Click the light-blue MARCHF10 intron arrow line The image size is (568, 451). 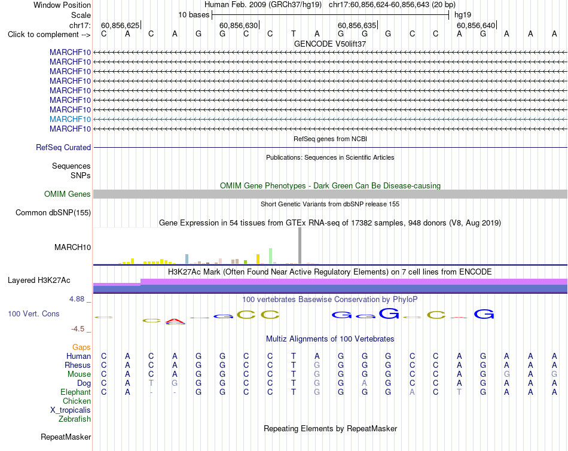[331, 119]
